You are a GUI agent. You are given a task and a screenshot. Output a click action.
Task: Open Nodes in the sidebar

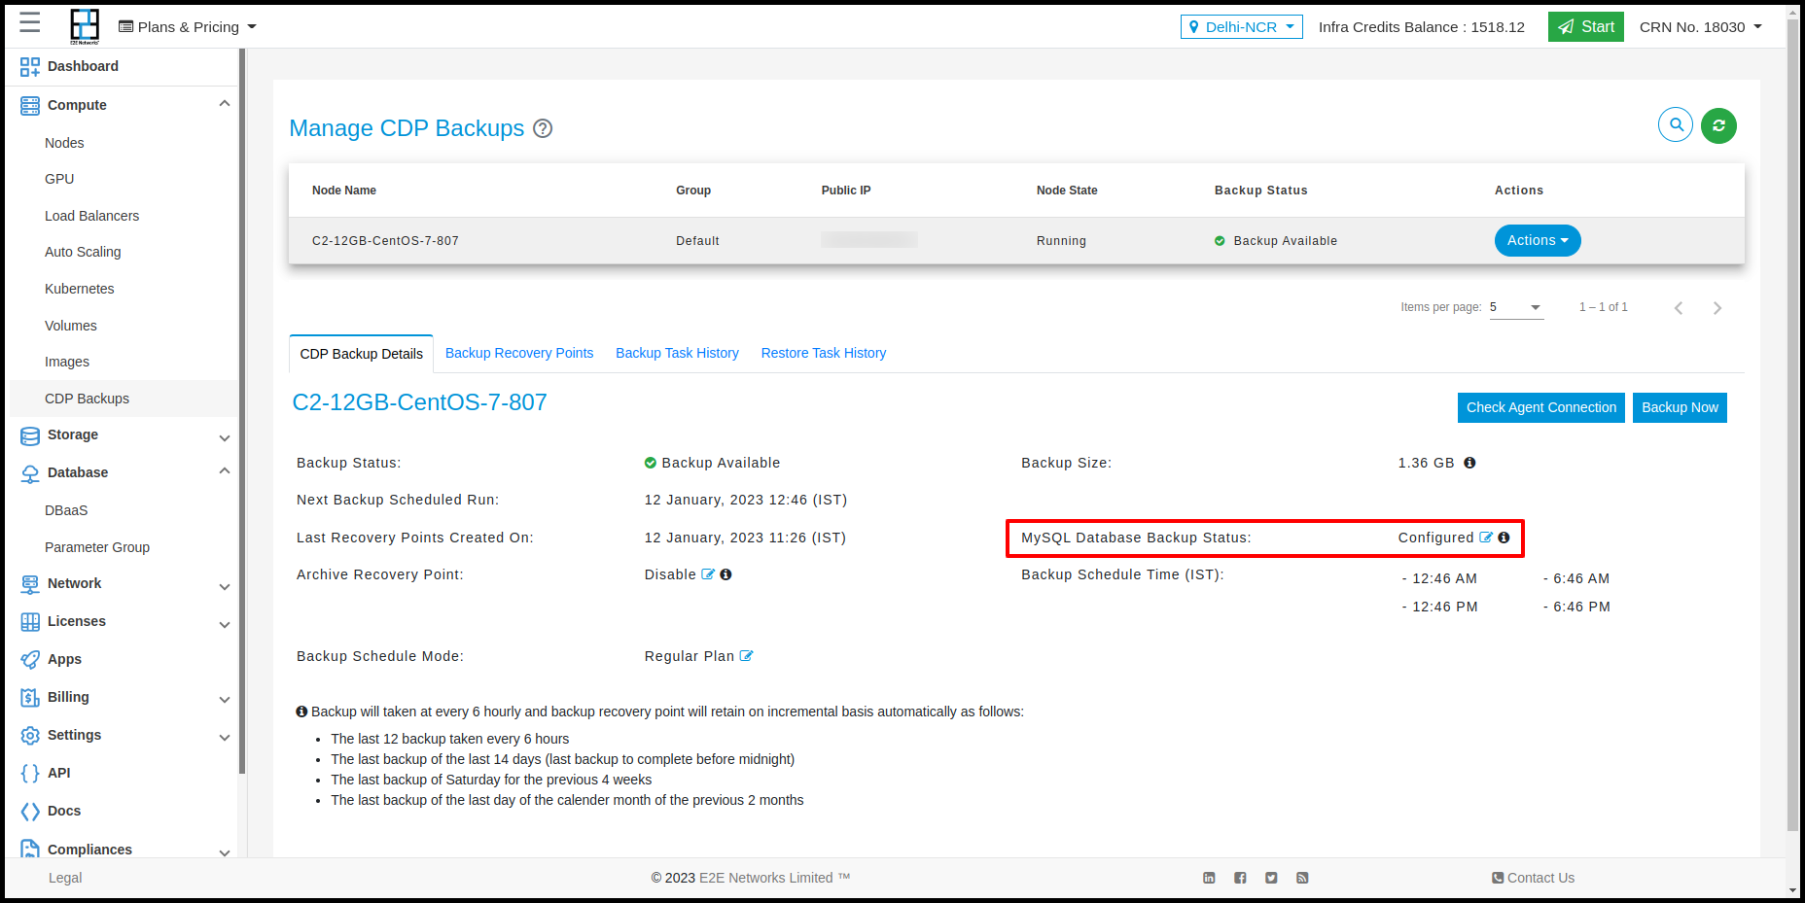(x=64, y=143)
